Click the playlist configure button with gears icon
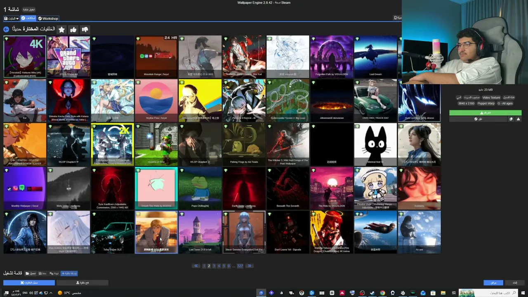 click(54, 273)
